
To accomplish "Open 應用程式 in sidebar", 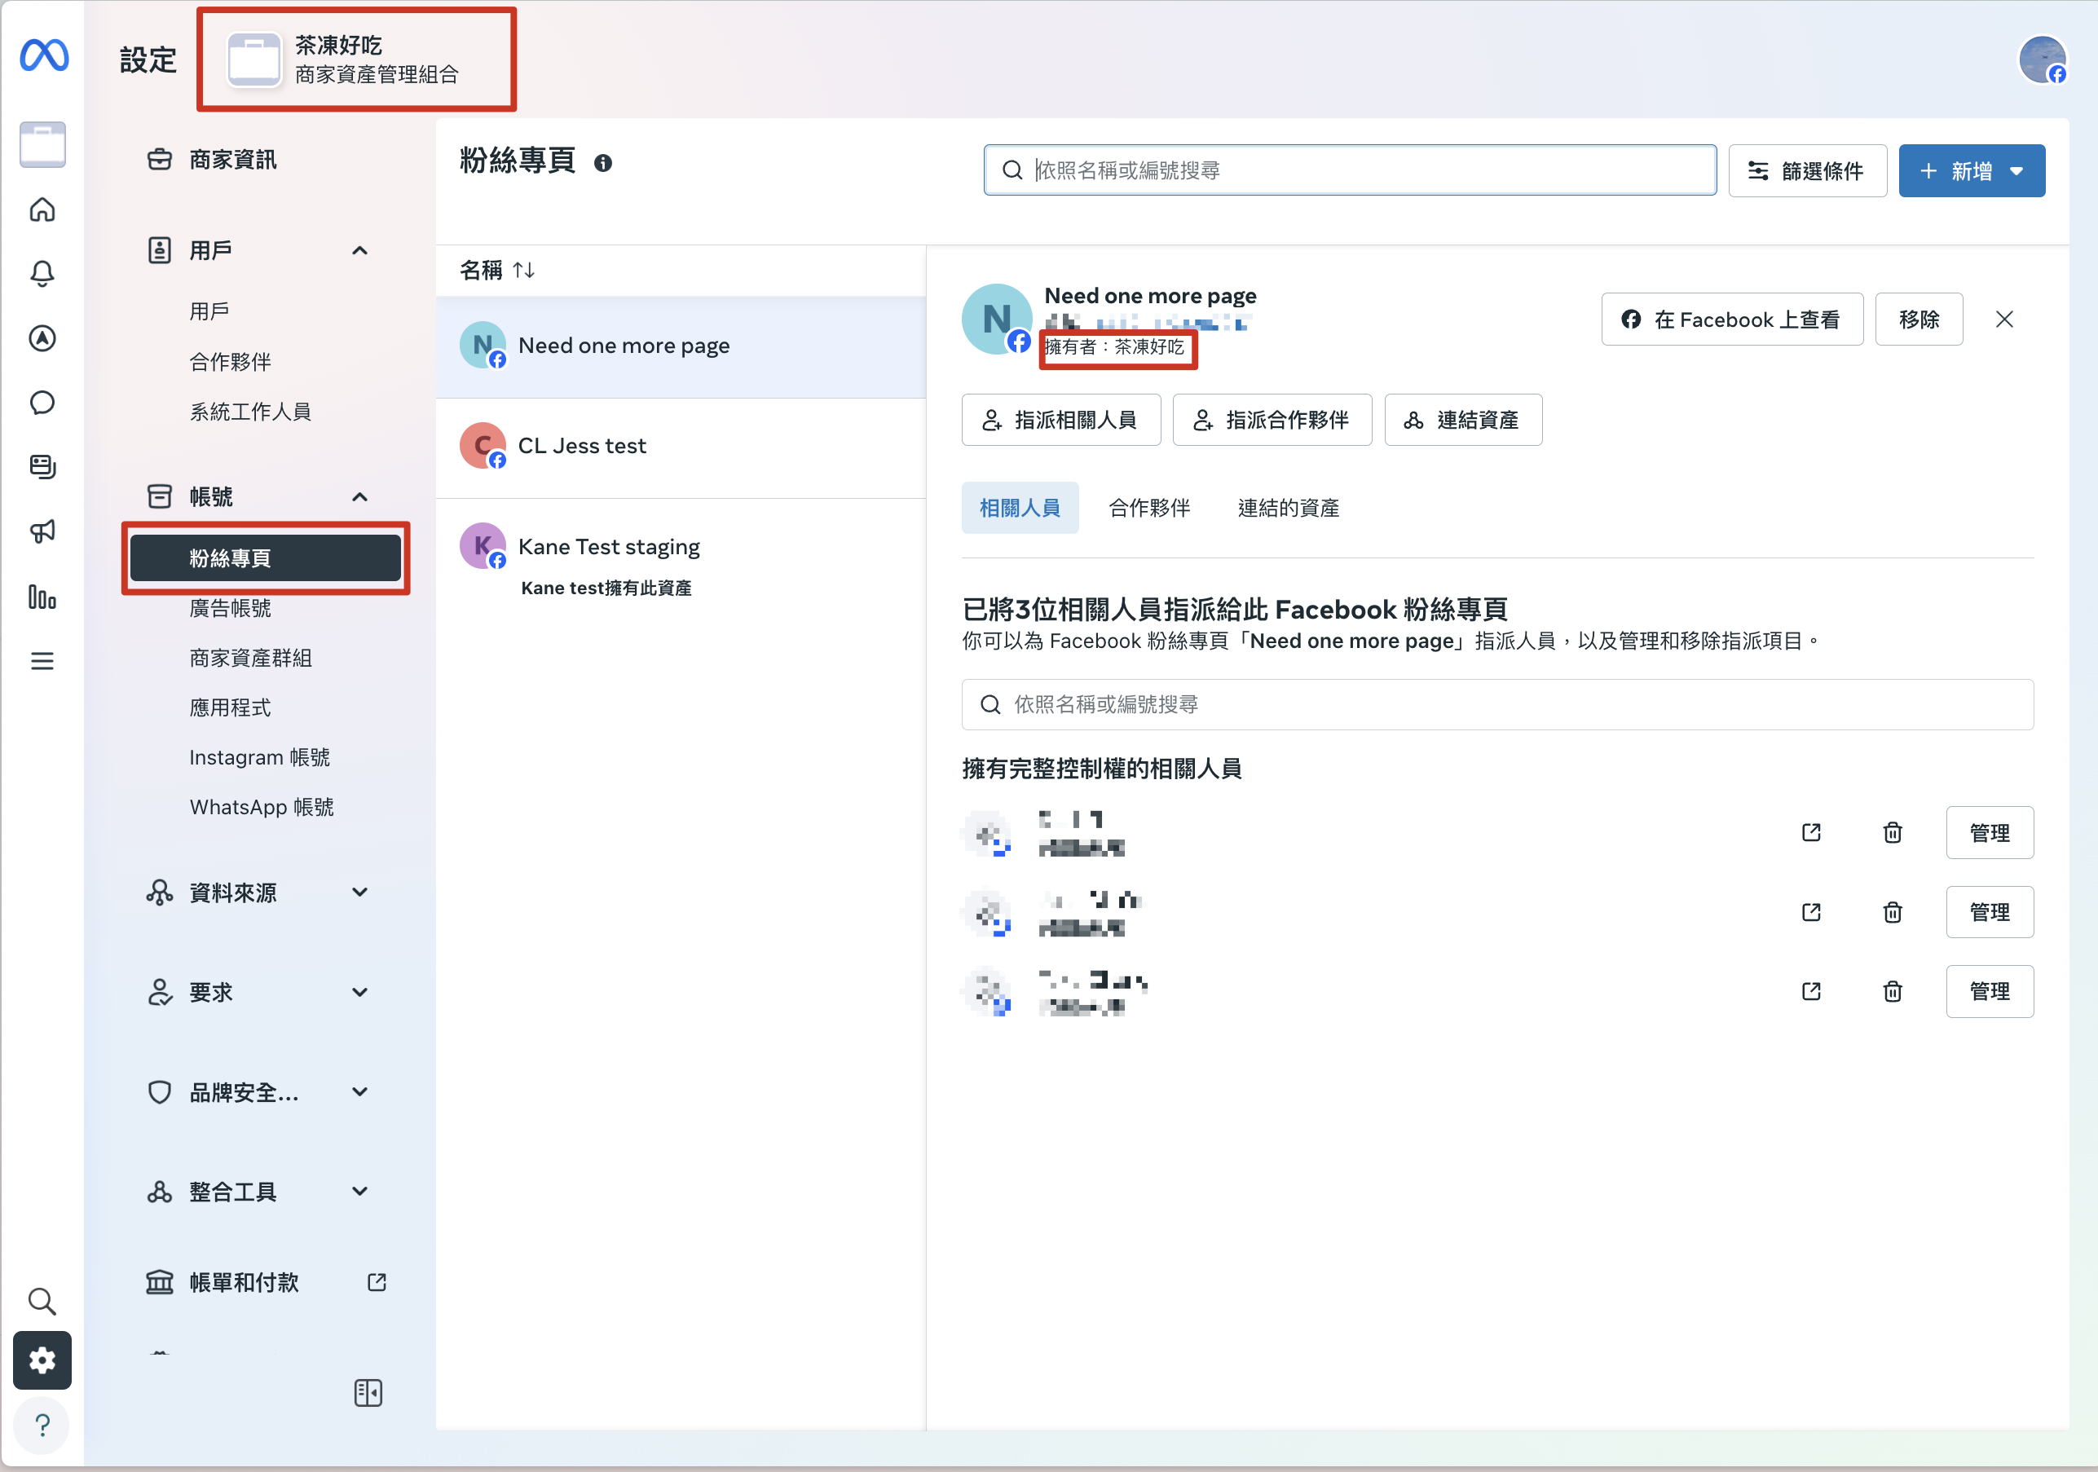I will pyautogui.click(x=231, y=708).
